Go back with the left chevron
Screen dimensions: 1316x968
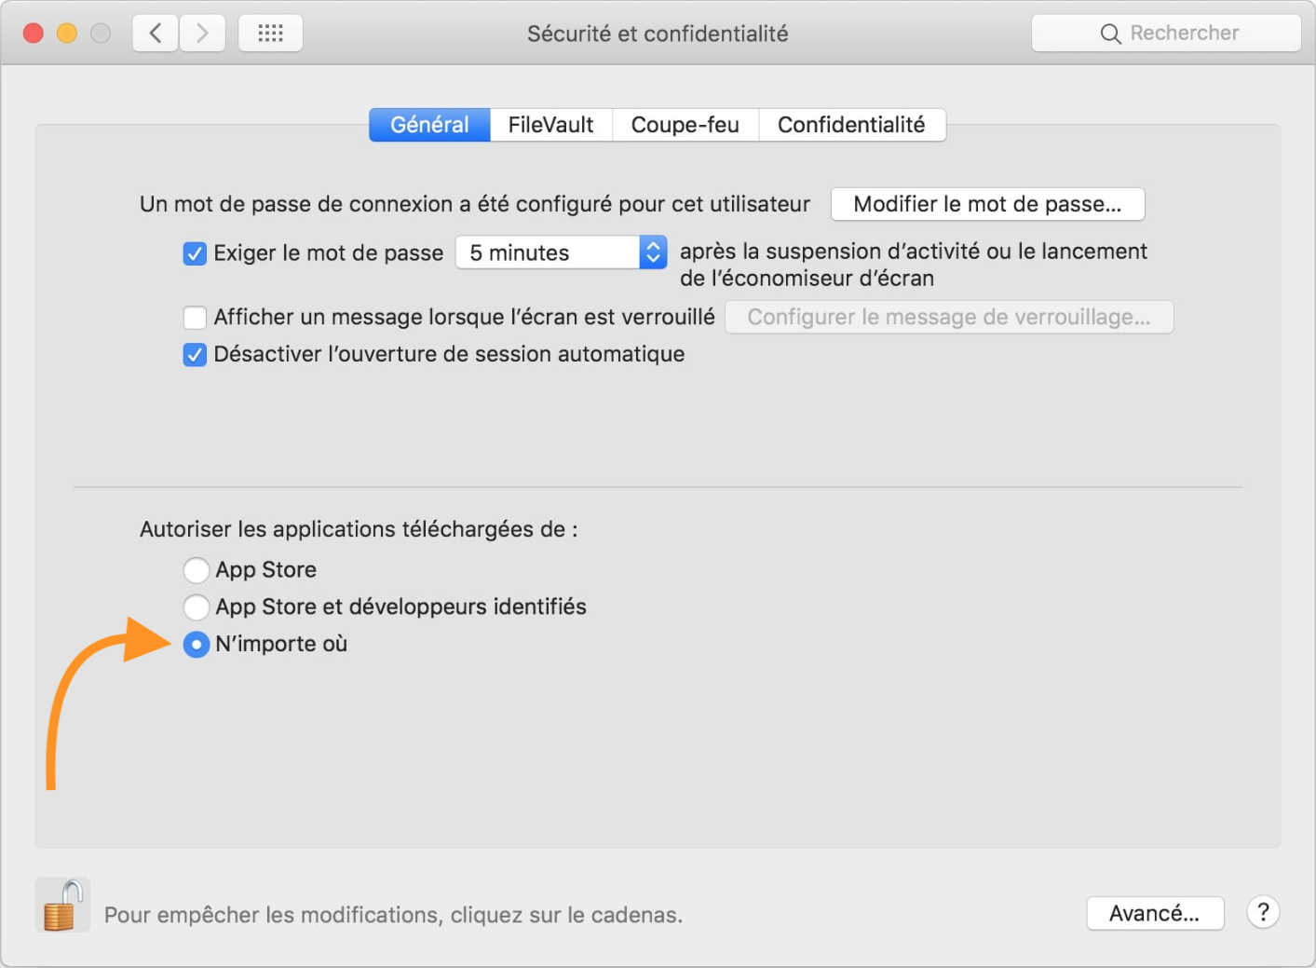(156, 34)
